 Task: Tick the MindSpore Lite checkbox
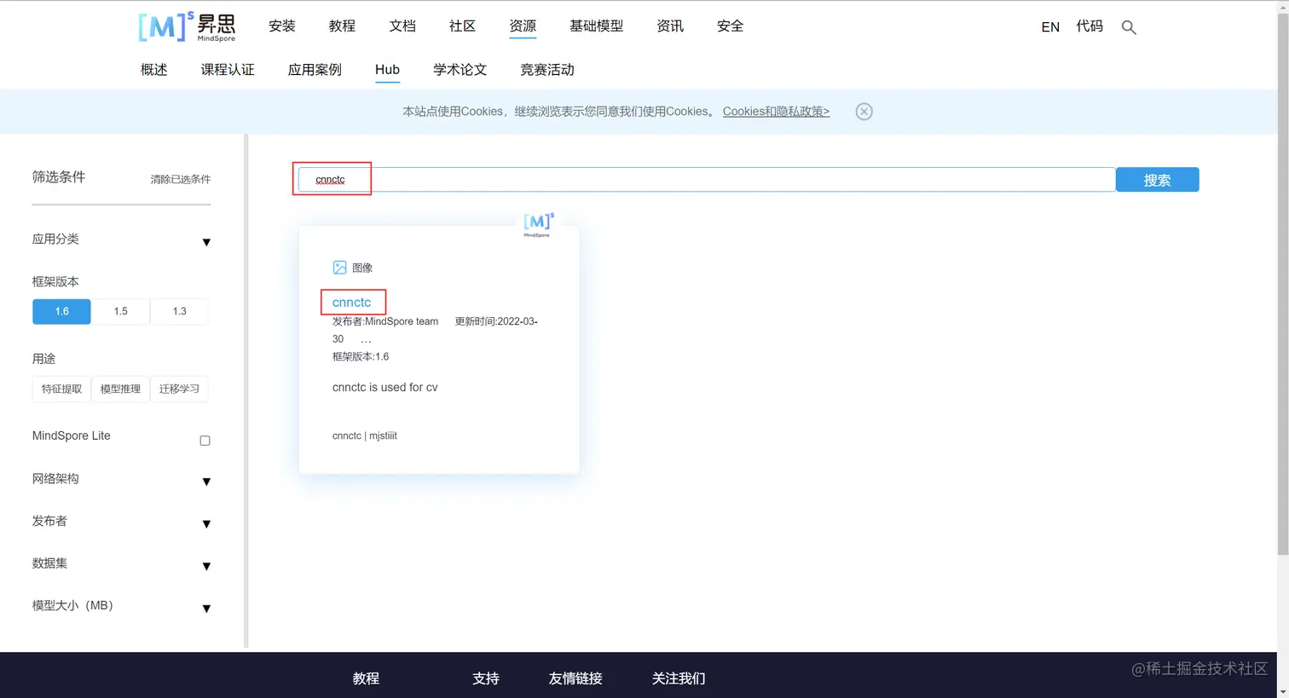pyautogui.click(x=205, y=441)
